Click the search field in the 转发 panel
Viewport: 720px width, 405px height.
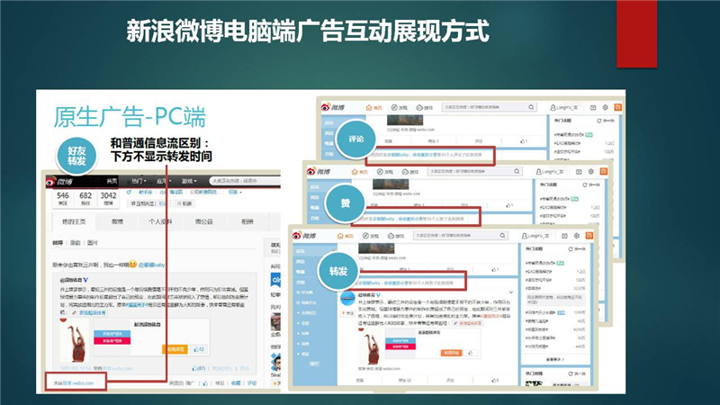[460, 236]
